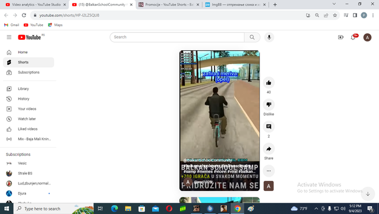Click the Chrome profile avatar
Viewport: 379px width, 214px height.
click(364, 15)
